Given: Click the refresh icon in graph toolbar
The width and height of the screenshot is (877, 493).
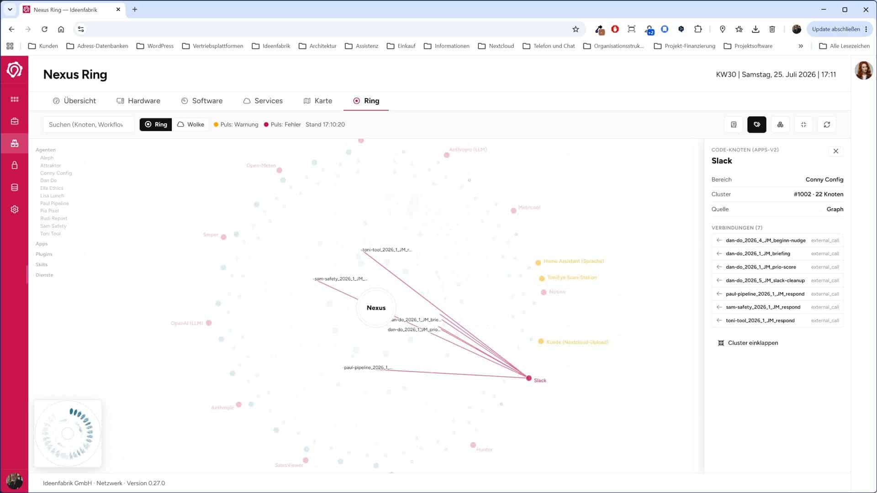Looking at the screenshot, I should point(827,125).
